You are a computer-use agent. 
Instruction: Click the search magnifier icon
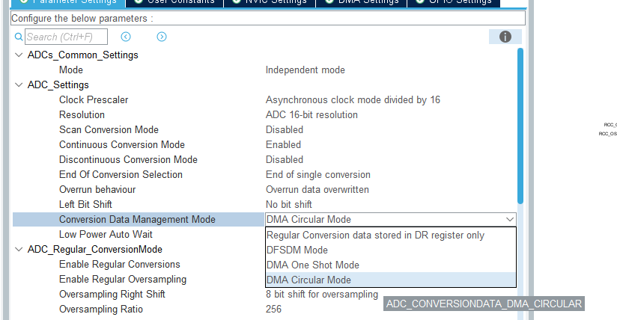[x=18, y=37]
